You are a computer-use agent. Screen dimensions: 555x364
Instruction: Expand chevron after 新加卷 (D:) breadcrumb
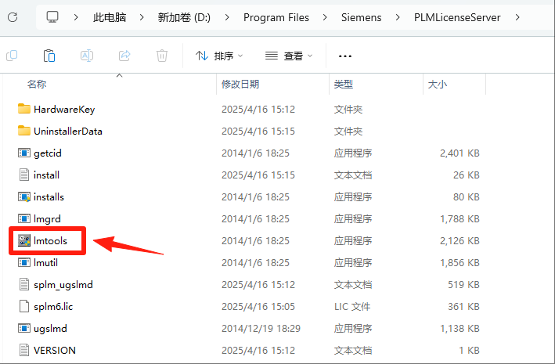[x=227, y=17]
